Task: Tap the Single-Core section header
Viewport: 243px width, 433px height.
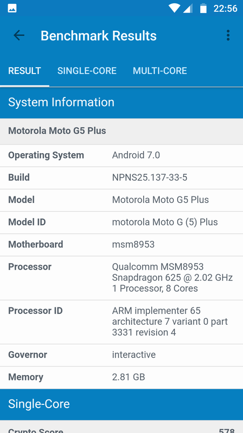Action: (122, 404)
